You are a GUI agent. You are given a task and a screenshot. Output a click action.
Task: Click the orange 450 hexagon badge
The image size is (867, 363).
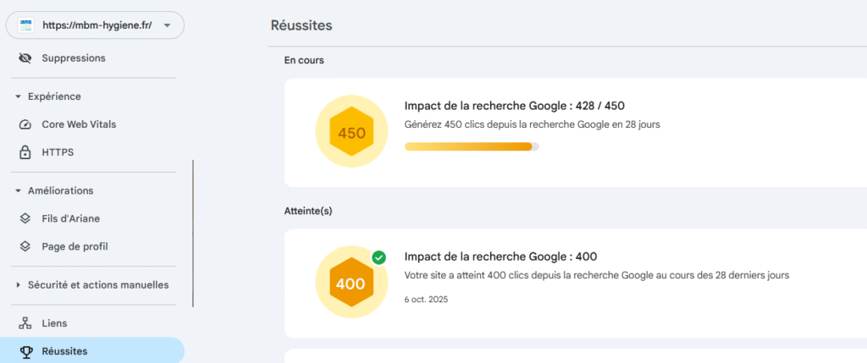tap(351, 133)
